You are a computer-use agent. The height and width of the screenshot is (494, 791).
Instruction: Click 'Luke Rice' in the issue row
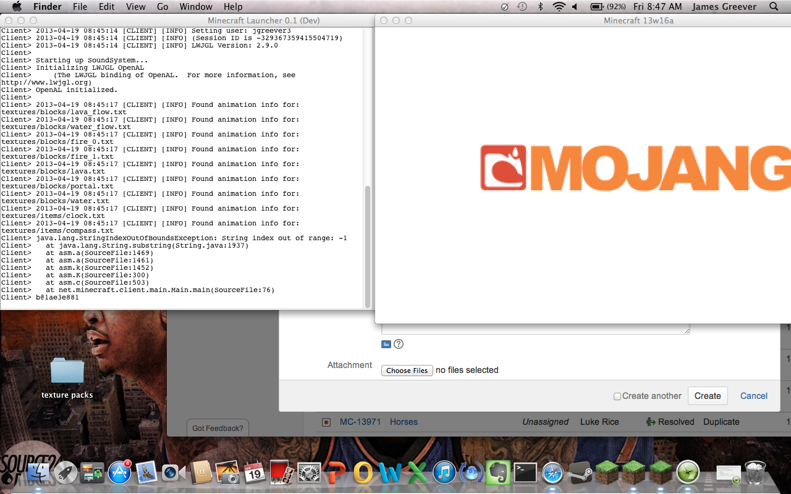[599, 422]
